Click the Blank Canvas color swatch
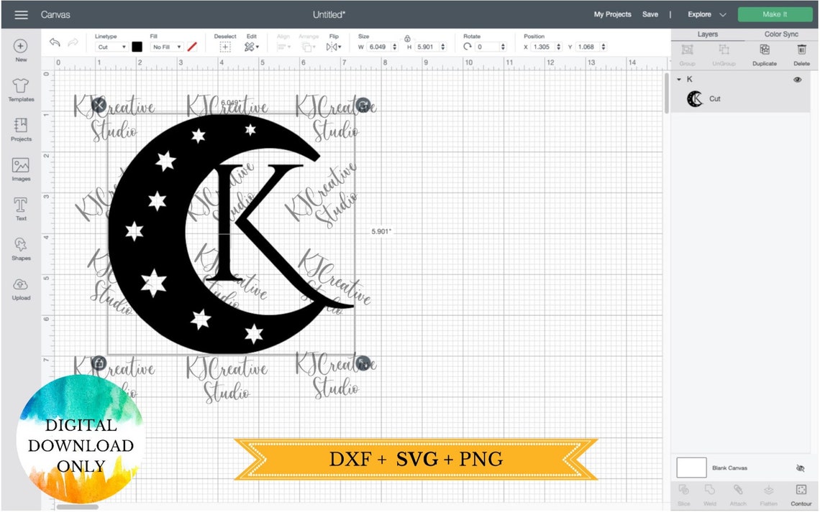The image size is (820, 512). coord(691,467)
